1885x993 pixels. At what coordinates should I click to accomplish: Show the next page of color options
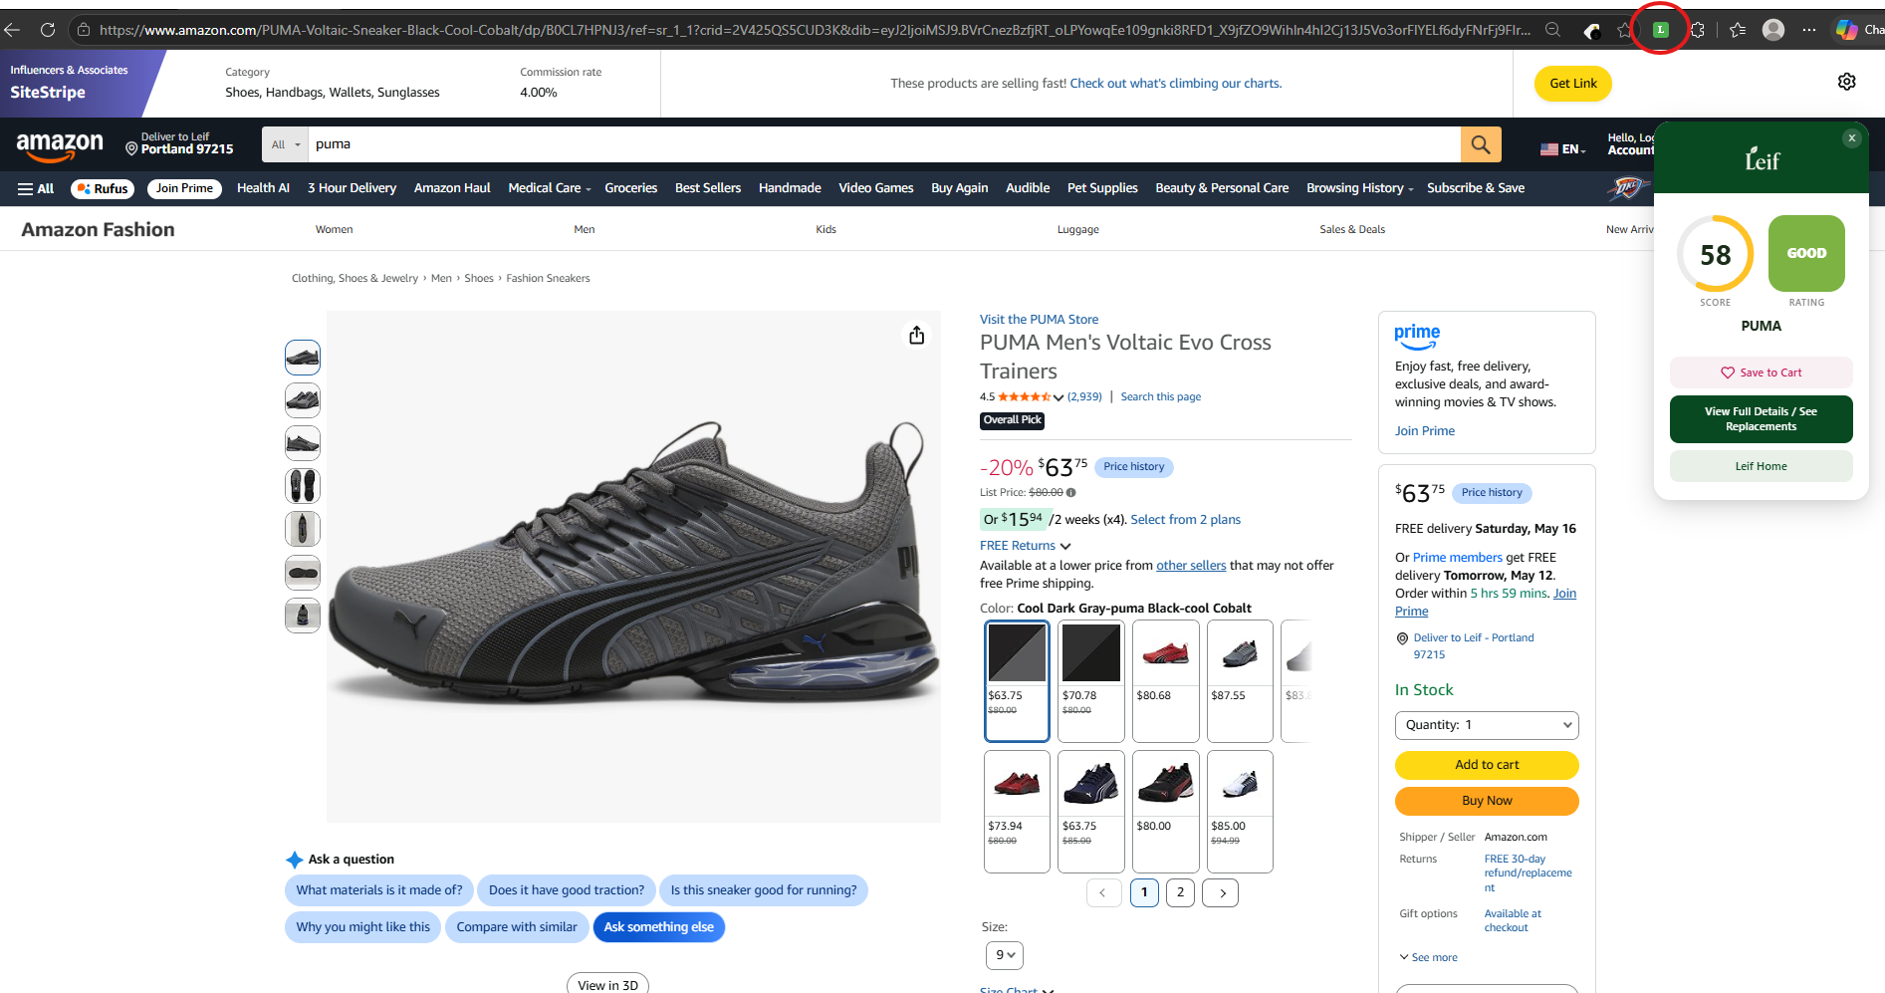tap(1222, 892)
